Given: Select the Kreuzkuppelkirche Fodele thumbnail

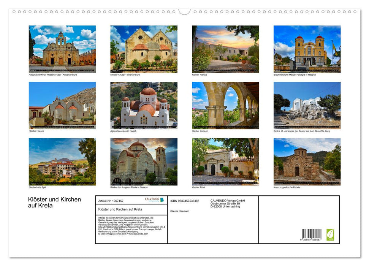Looking at the screenshot, I should coord(307,163).
